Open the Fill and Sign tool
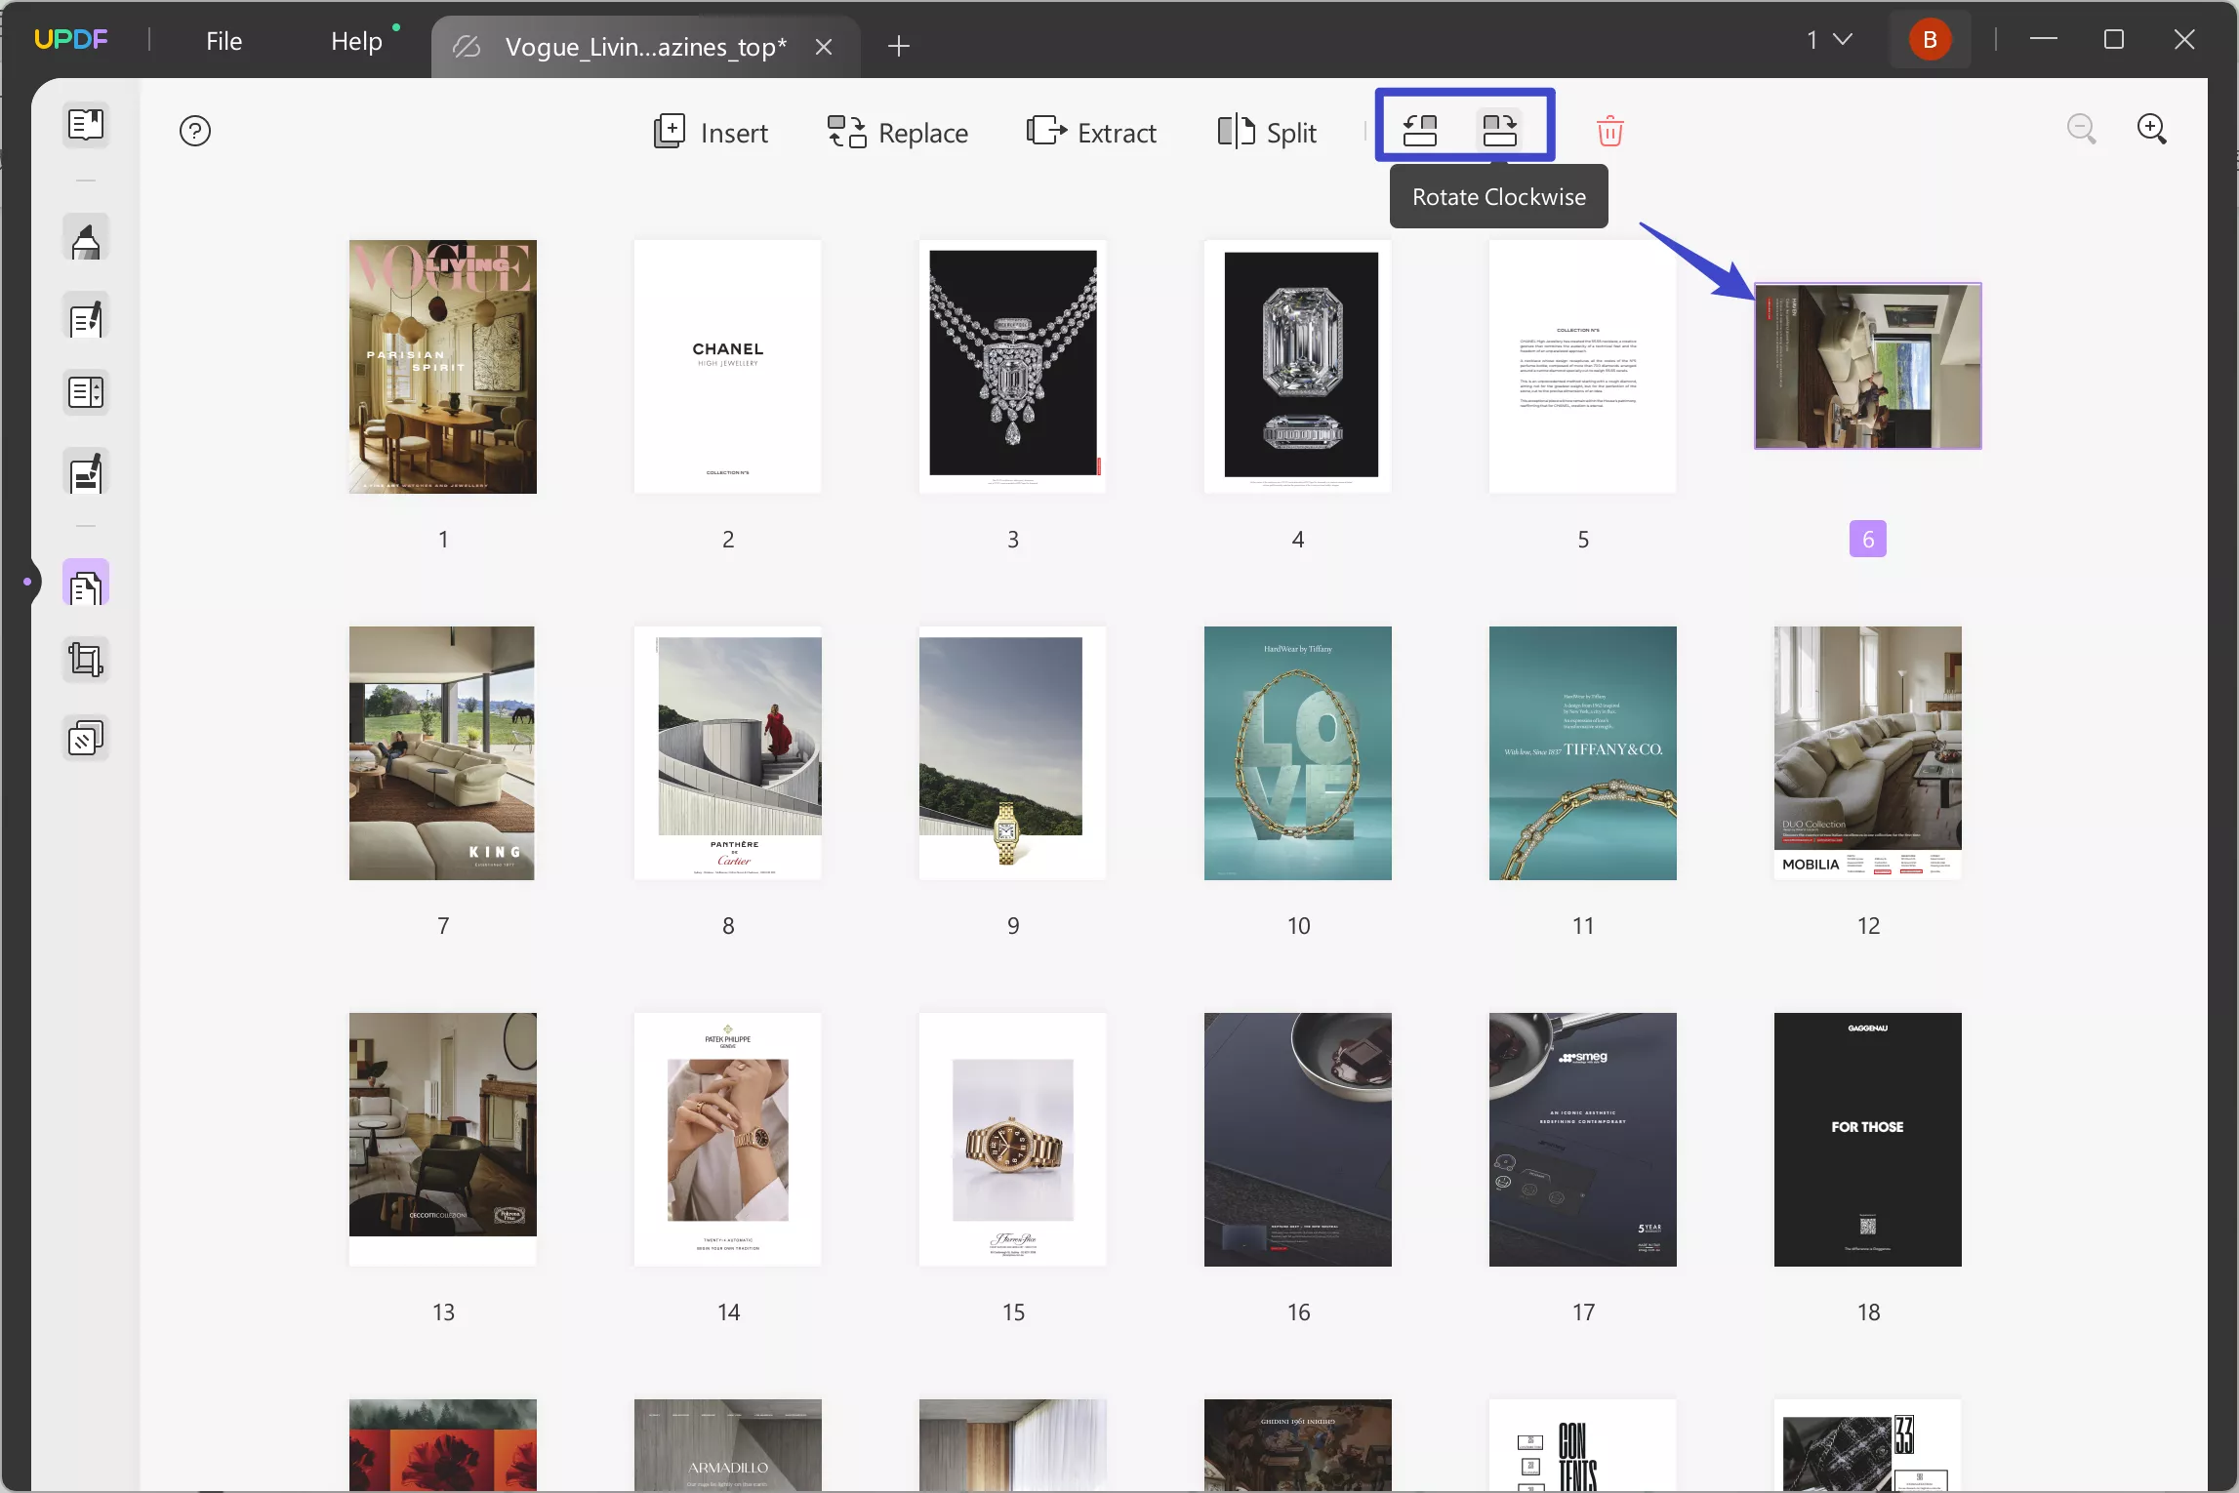The width and height of the screenshot is (2239, 1493). tap(86, 473)
